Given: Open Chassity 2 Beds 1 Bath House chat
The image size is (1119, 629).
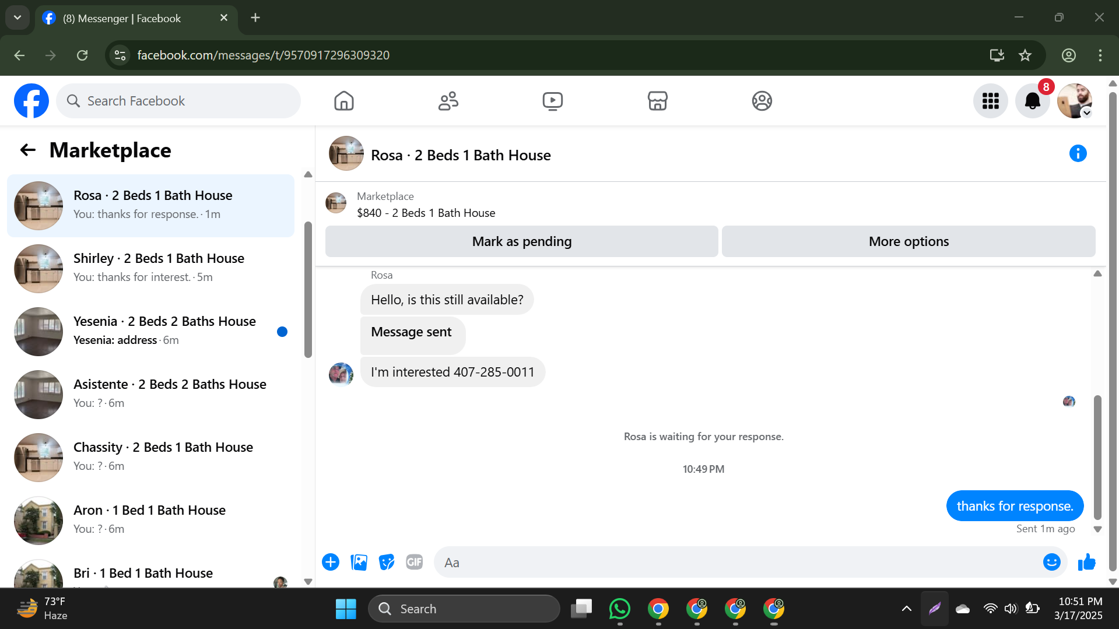Looking at the screenshot, I should tap(151, 457).
